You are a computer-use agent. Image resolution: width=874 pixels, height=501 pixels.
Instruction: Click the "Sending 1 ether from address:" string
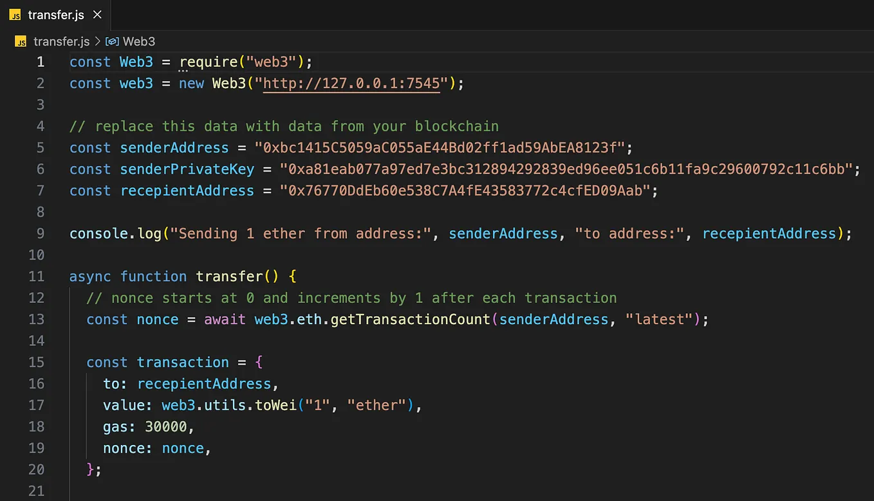pyautogui.click(x=301, y=233)
